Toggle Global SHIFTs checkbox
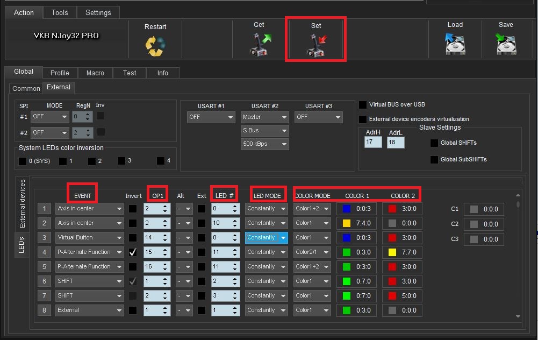The height and width of the screenshot is (340, 538). tap(434, 143)
